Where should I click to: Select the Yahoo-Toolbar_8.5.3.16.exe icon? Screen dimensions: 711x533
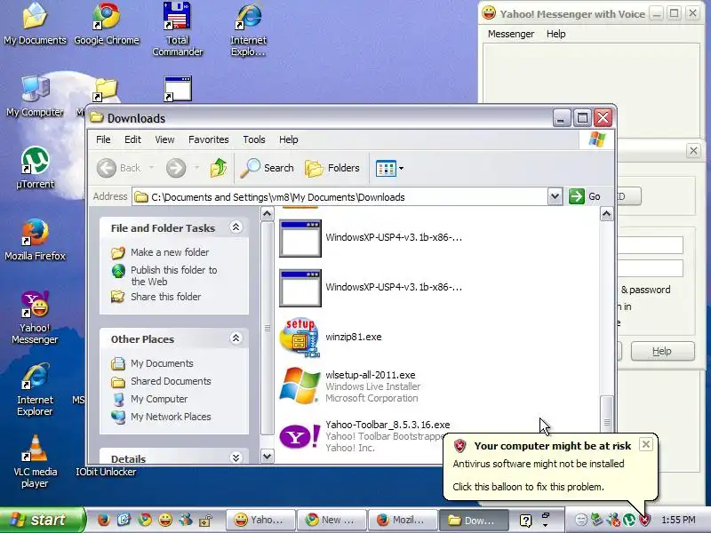[300, 436]
